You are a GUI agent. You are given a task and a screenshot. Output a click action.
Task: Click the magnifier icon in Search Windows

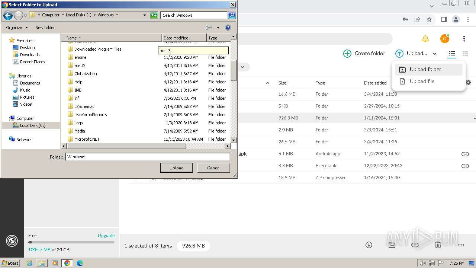(x=232, y=15)
